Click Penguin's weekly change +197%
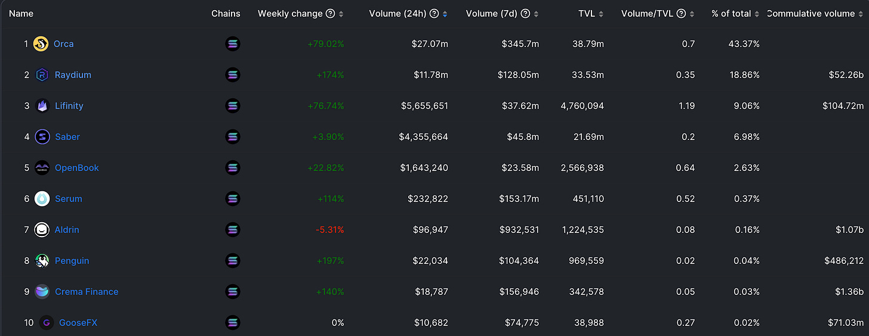The height and width of the screenshot is (336, 869). 330,260
